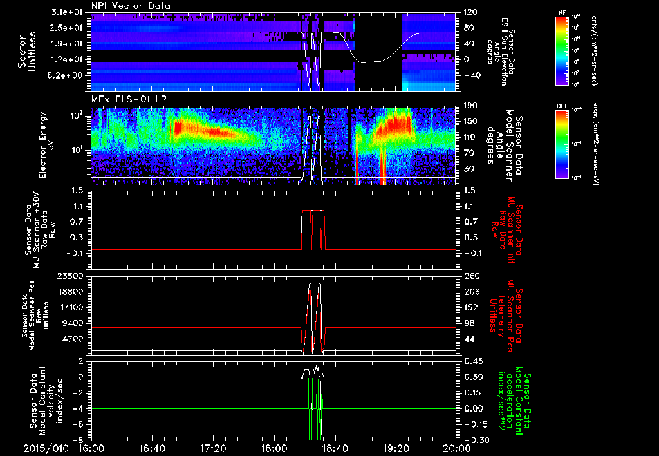Click the 18800 scanner position tick value

[70, 292]
